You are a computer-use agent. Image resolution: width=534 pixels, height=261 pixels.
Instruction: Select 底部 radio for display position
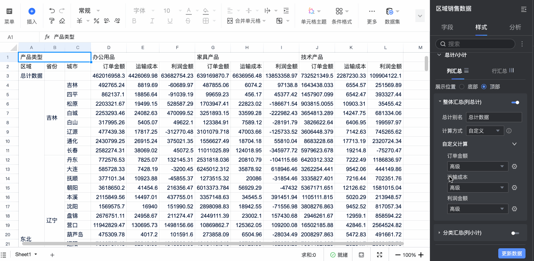pos(462,87)
